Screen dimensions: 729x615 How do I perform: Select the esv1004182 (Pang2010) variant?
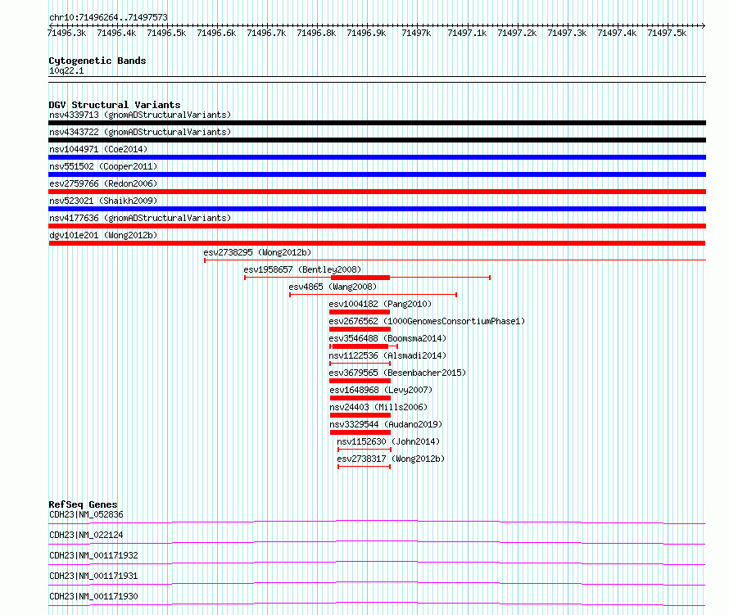coord(380,304)
